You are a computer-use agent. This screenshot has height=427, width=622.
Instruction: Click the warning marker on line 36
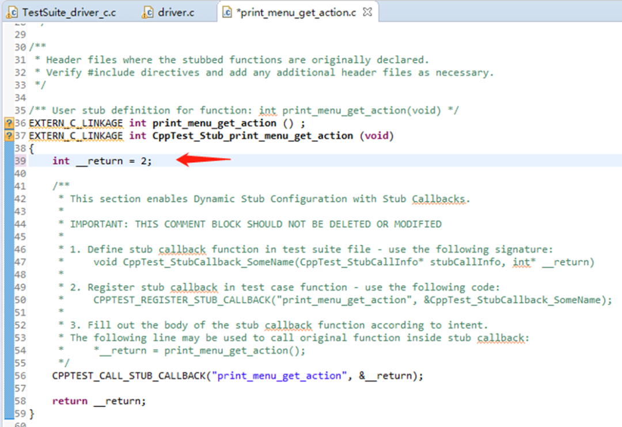click(x=9, y=123)
